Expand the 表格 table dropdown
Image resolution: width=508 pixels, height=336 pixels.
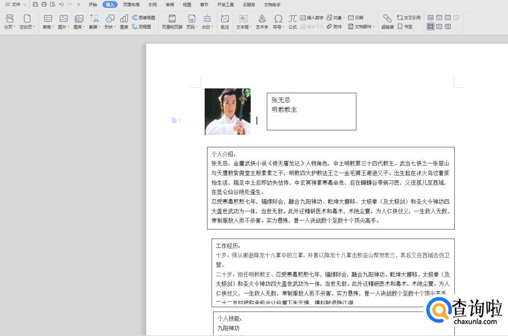tap(48, 27)
